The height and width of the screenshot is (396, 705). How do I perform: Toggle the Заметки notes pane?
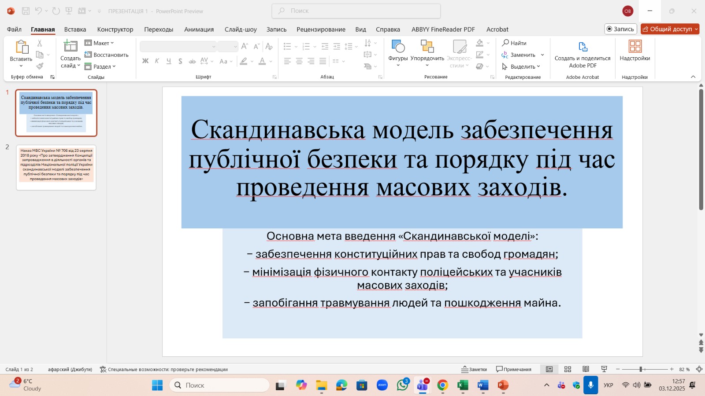pyautogui.click(x=474, y=369)
